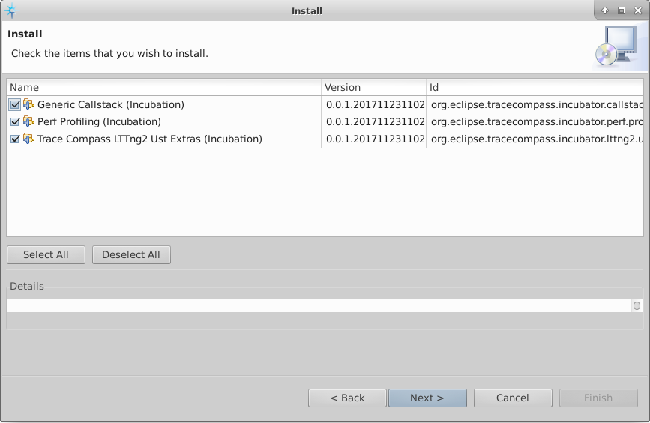Image resolution: width=650 pixels, height=423 pixels.
Task: Click the install wizard CD monitor image
Action: click(x=616, y=46)
